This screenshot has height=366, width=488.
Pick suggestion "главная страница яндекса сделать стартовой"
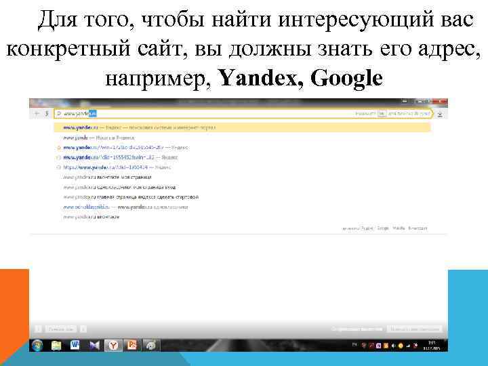pos(131,197)
